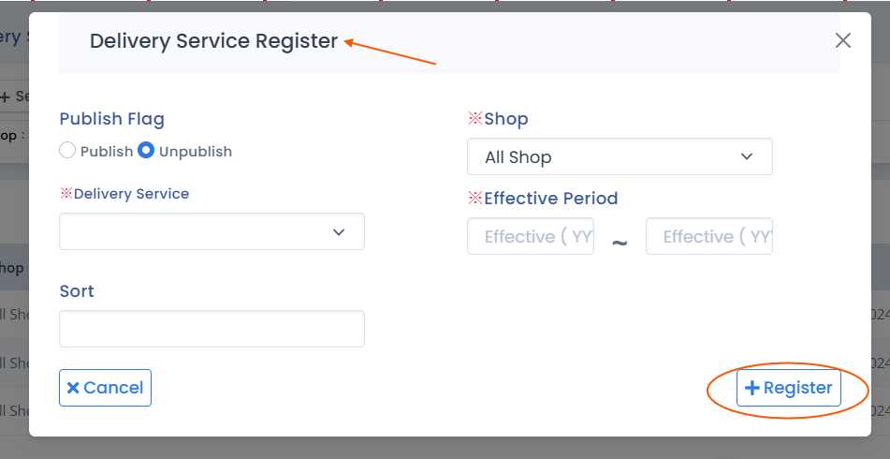Viewport: 890px width, 459px height.
Task: Click the Unpublish label text
Action: tap(195, 152)
